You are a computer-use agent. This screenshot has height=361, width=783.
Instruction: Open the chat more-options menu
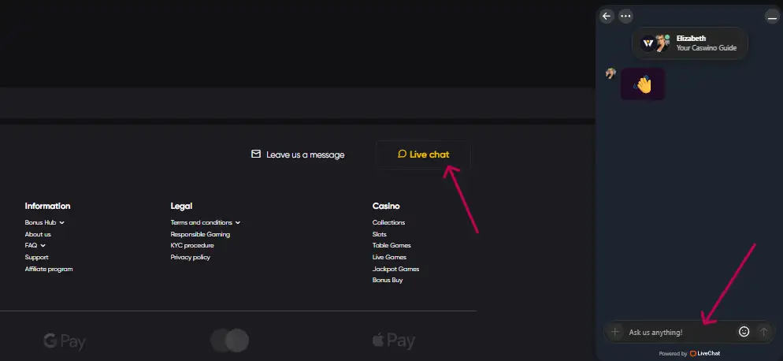pyautogui.click(x=625, y=16)
